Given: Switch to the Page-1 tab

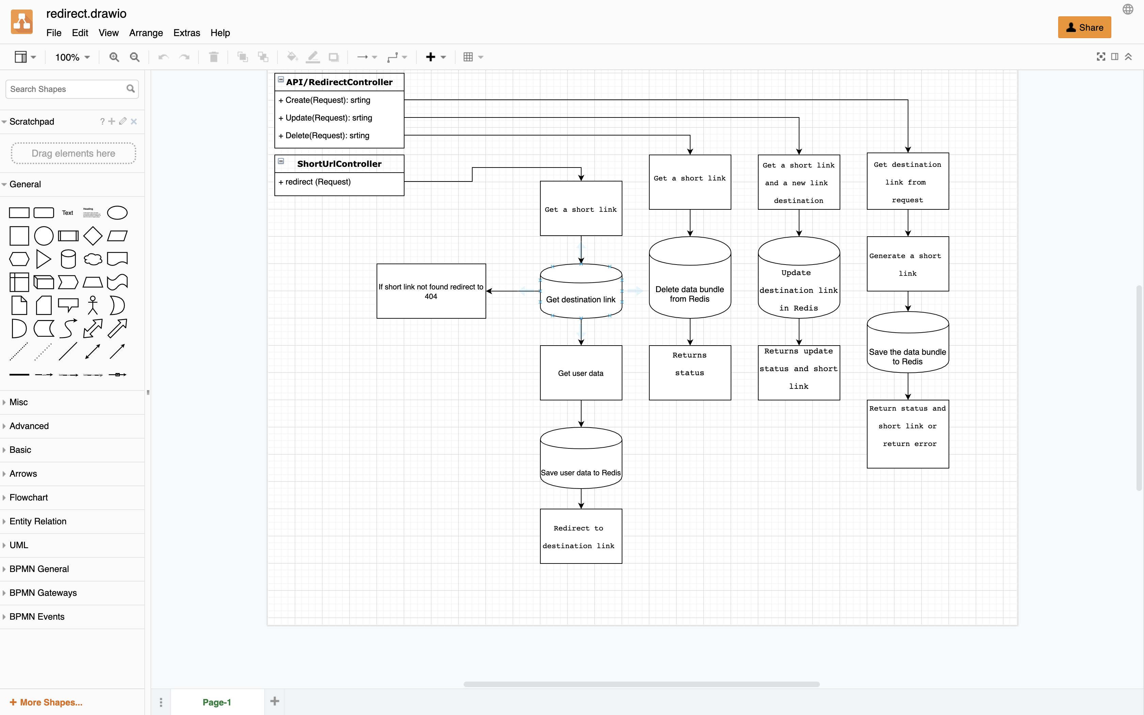Looking at the screenshot, I should click(217, 702).
